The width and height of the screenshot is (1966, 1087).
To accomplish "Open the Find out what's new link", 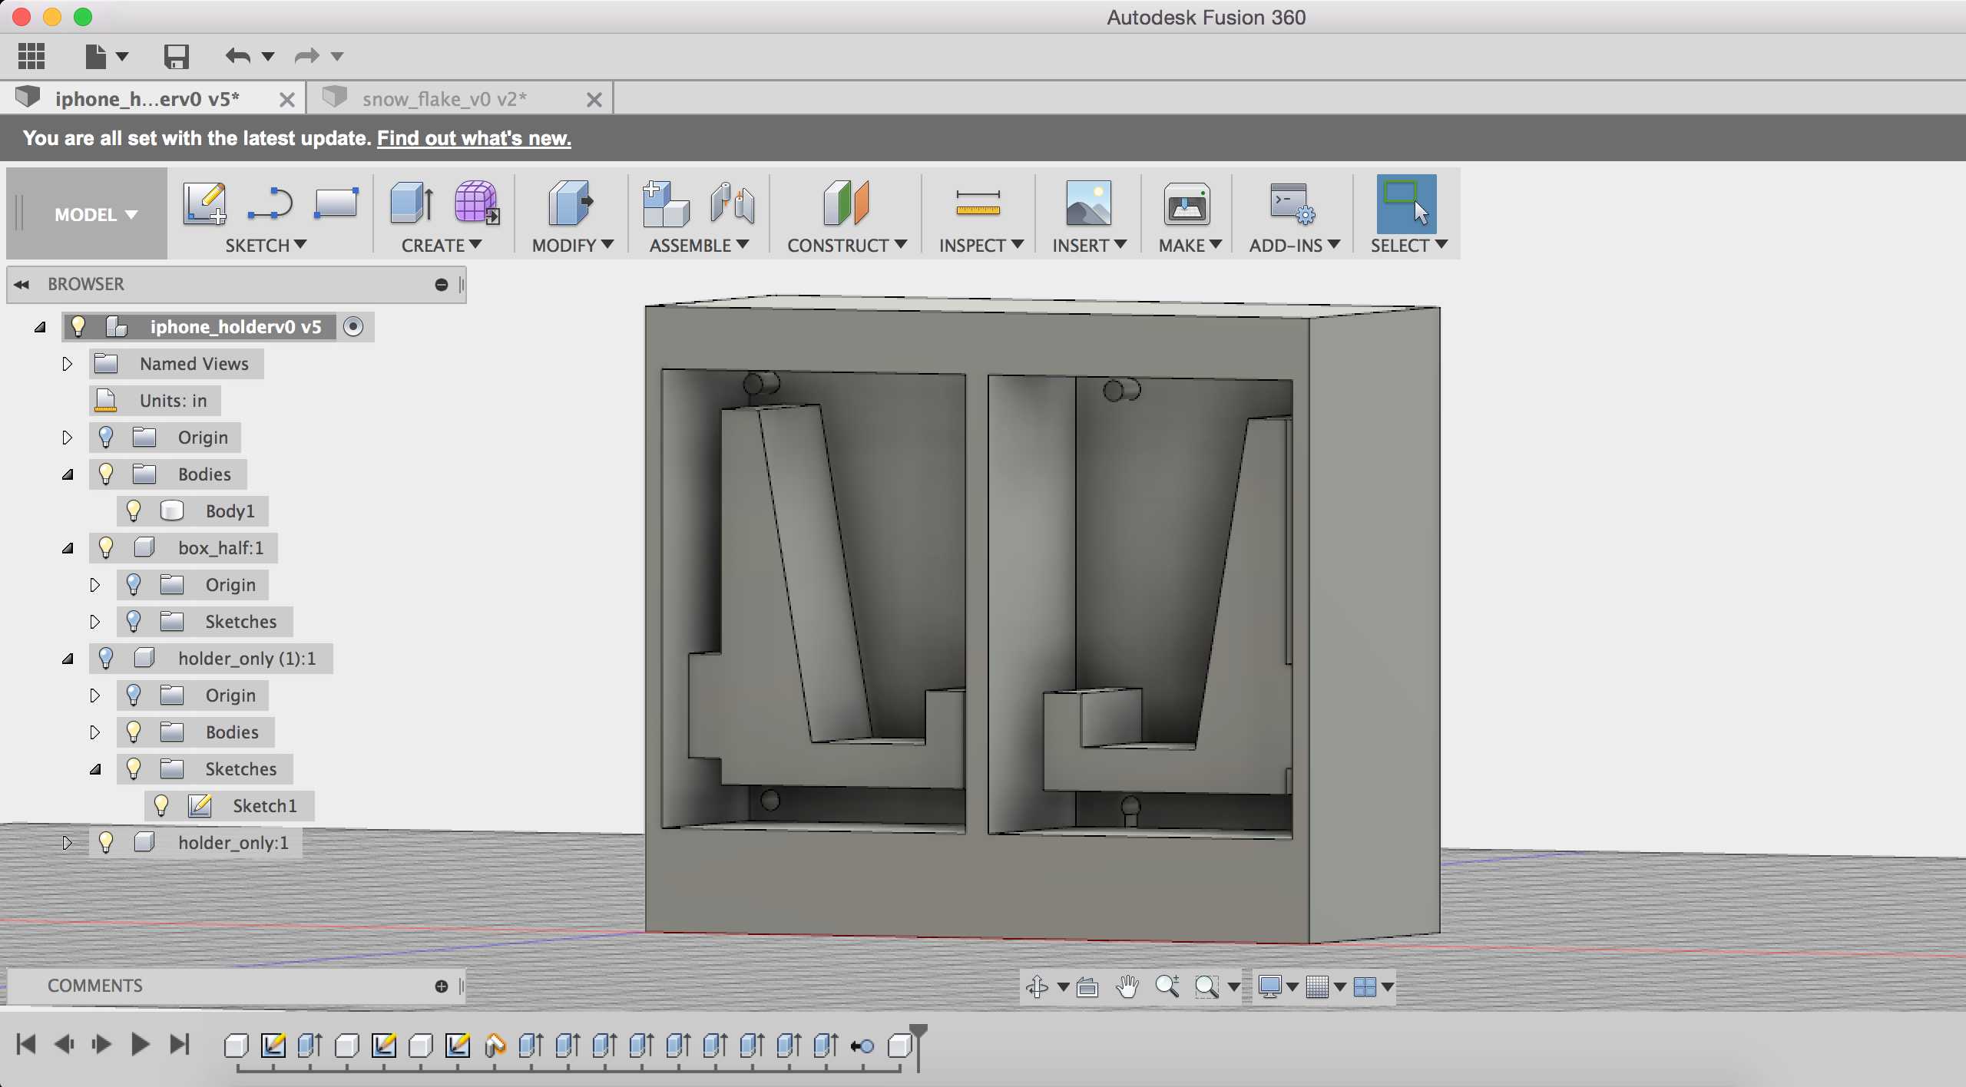I will [x=474, y=138].
